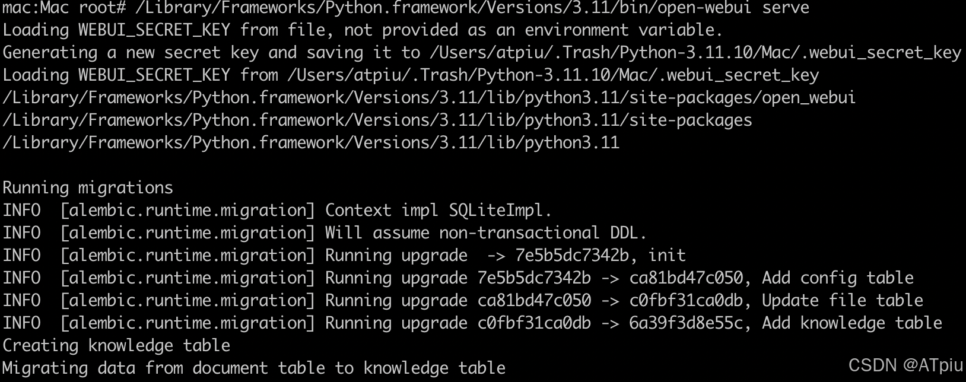This screenshot has width=966, height=382.
Task: Click the 'Loading WEBUI_SECRET_KEY from file' line
Action: pos(363,30)
